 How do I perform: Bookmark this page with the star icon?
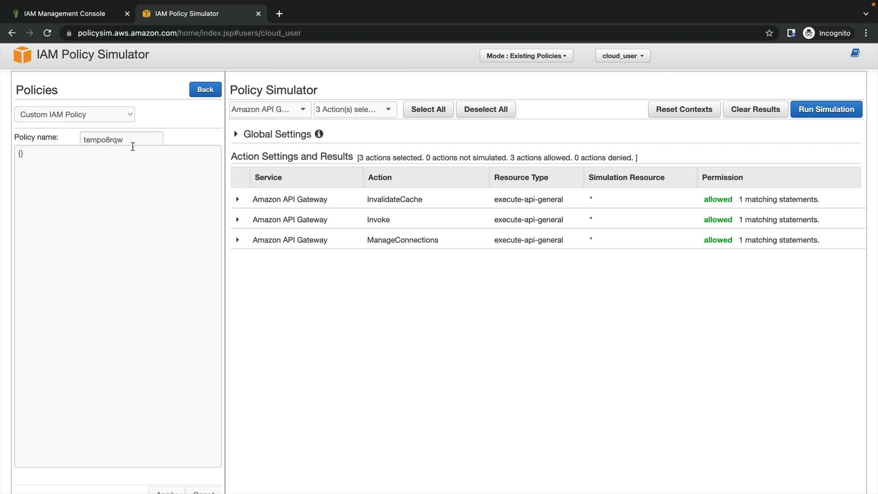click(769, 33)
